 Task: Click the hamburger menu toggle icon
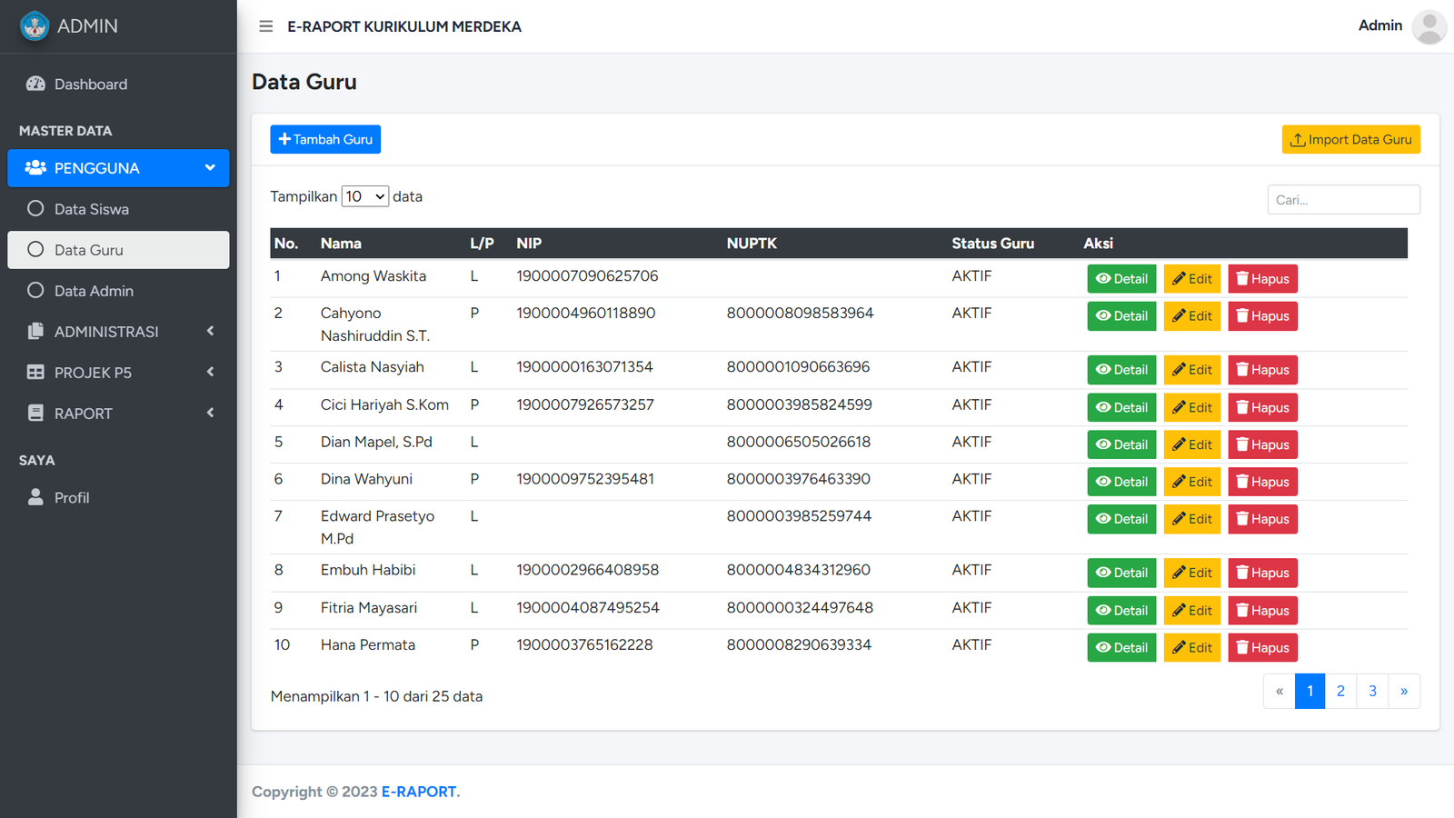point(265,26)
